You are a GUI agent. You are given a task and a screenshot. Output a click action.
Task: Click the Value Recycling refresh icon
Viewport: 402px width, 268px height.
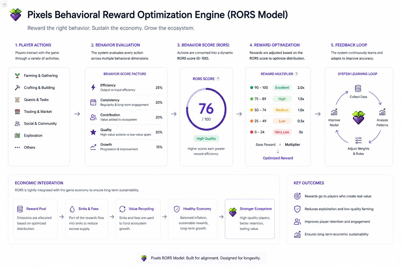pos(122,209)
